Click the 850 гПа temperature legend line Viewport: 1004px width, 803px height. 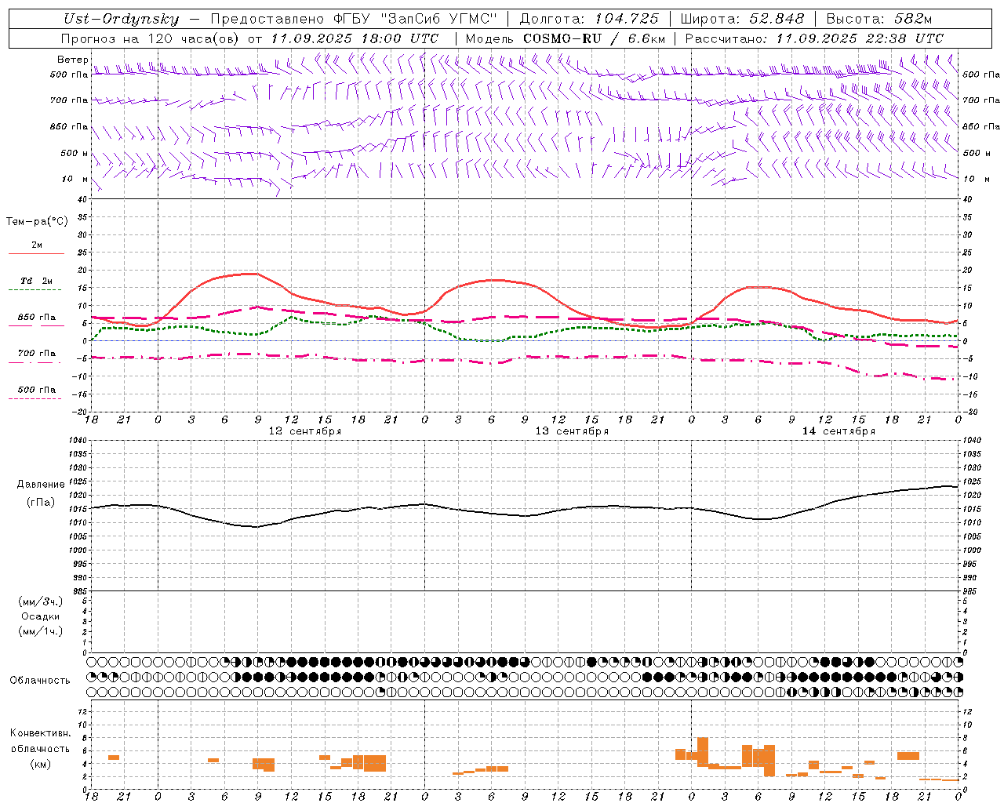pos(36,325)
